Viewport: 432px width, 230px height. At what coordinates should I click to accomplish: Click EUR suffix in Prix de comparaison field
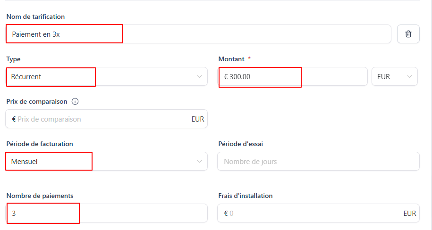197,119
